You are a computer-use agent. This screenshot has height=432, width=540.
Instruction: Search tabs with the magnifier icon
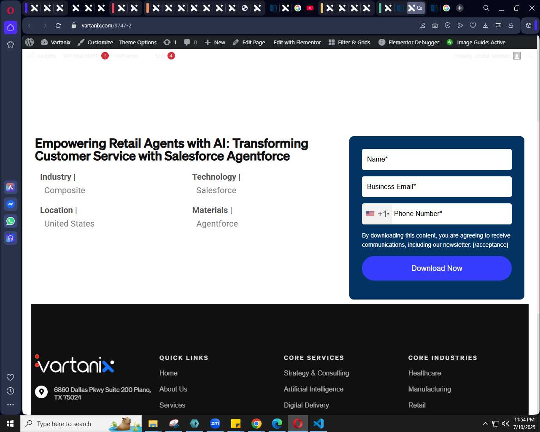[x=486, y=8]
